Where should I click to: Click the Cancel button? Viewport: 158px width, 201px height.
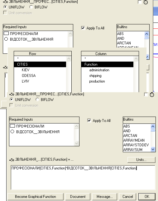coord(127,197)
